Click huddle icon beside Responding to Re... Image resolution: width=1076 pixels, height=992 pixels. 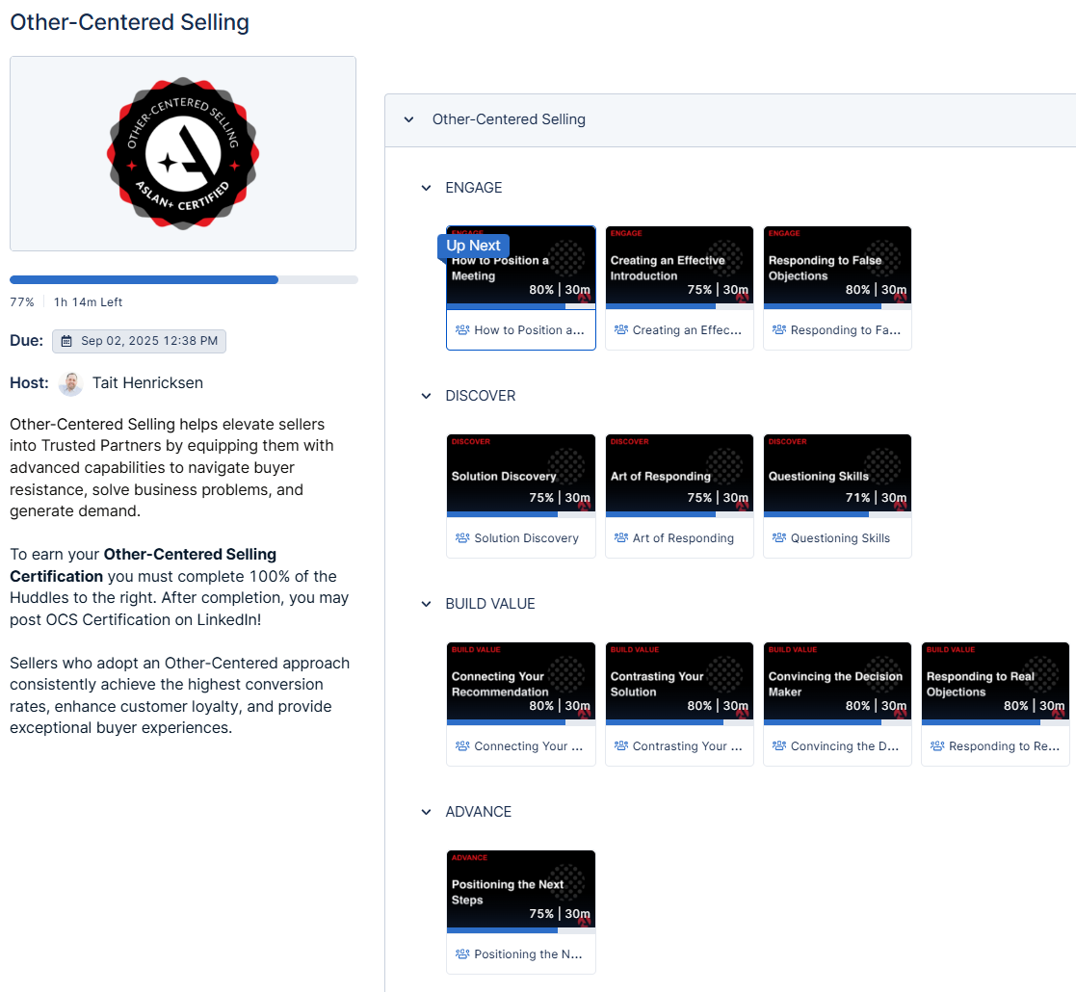click(x=937, y=745)
